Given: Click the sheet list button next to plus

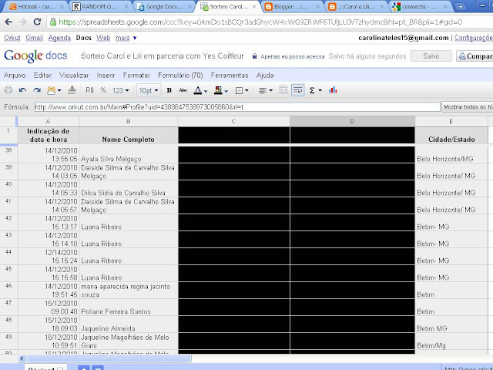Looking at the screenshot, I should [x=98, y=368].
